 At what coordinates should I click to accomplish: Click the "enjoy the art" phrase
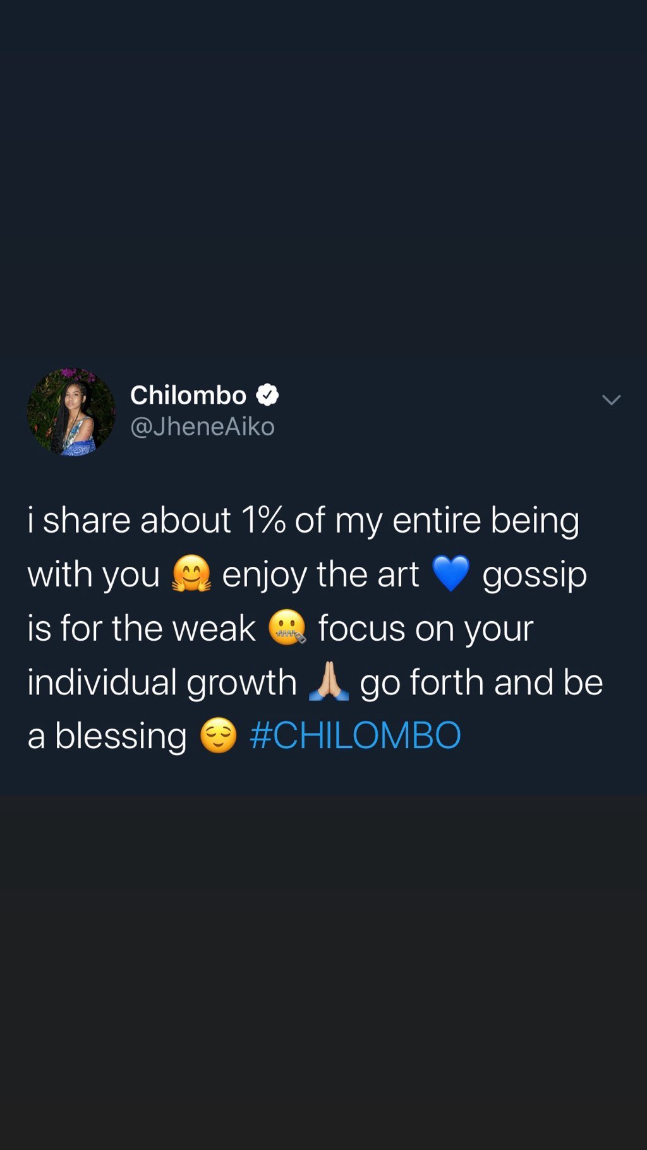320,575
